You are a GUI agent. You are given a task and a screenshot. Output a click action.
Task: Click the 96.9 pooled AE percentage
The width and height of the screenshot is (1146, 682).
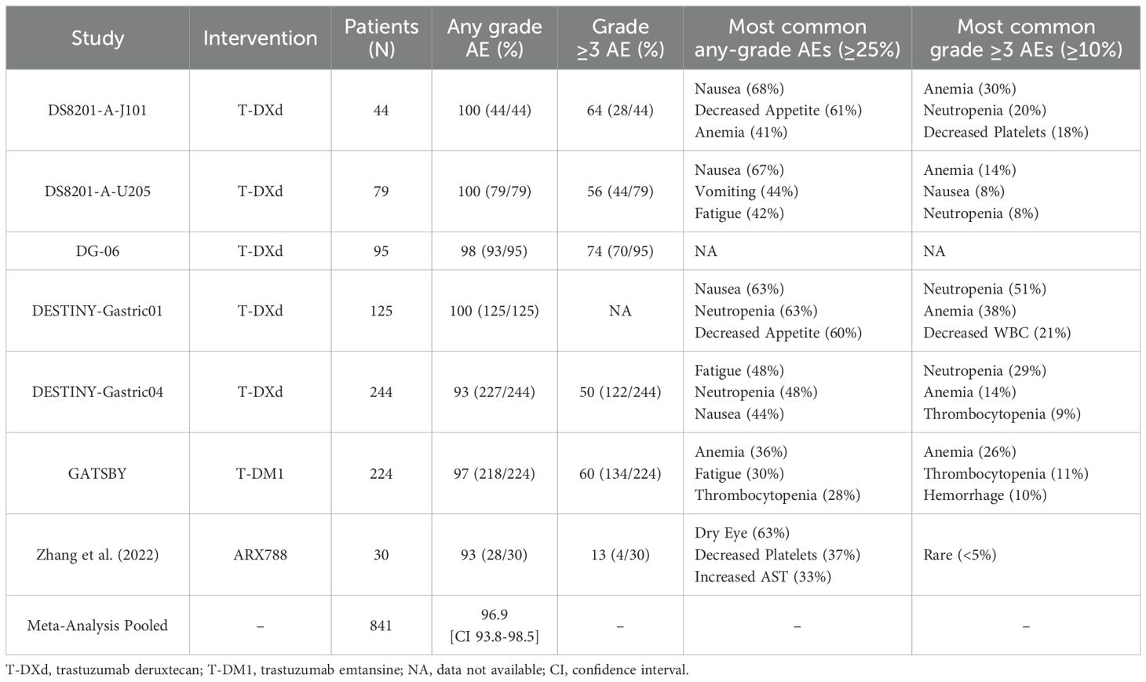495,615
